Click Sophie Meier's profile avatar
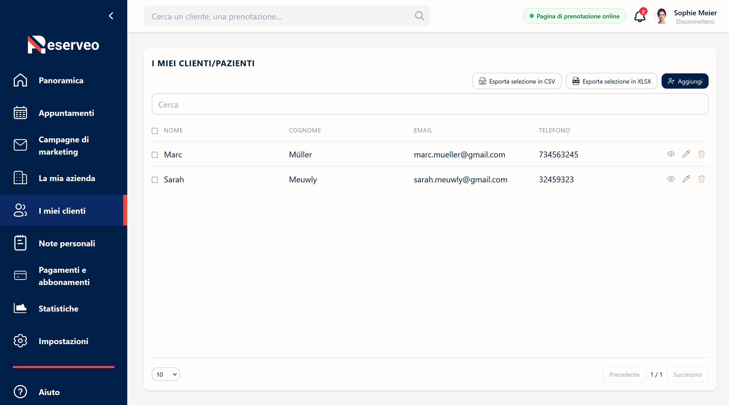This screenshot has width=729, height=405. click(661, 16)
